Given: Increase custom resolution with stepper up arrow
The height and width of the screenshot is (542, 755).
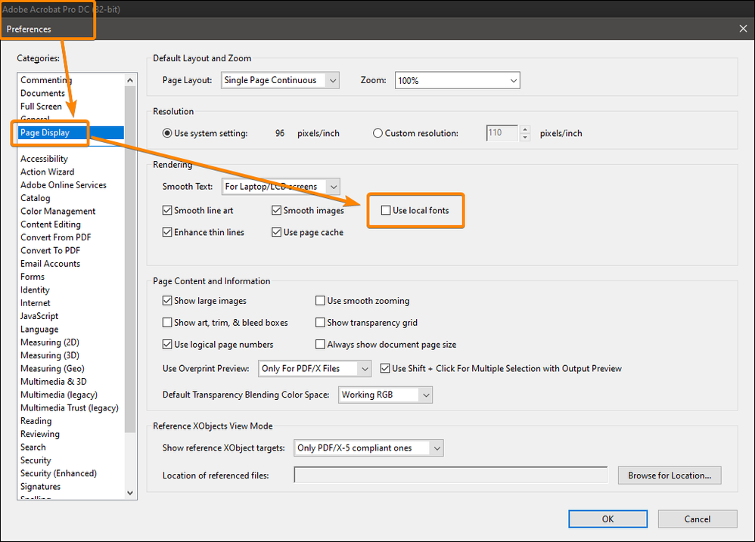Looking at the screenshot, I should pyautogui.click(x=525, y=129).
